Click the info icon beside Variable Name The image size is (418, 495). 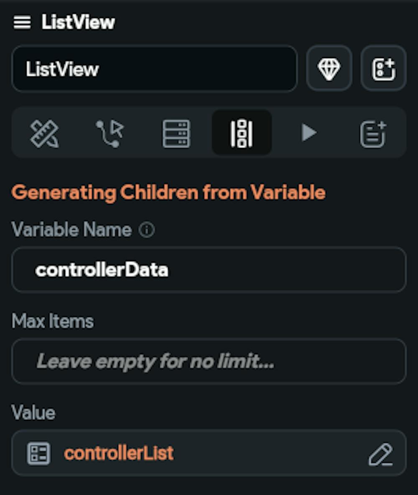pyautogui.click(x=147, y=230)
